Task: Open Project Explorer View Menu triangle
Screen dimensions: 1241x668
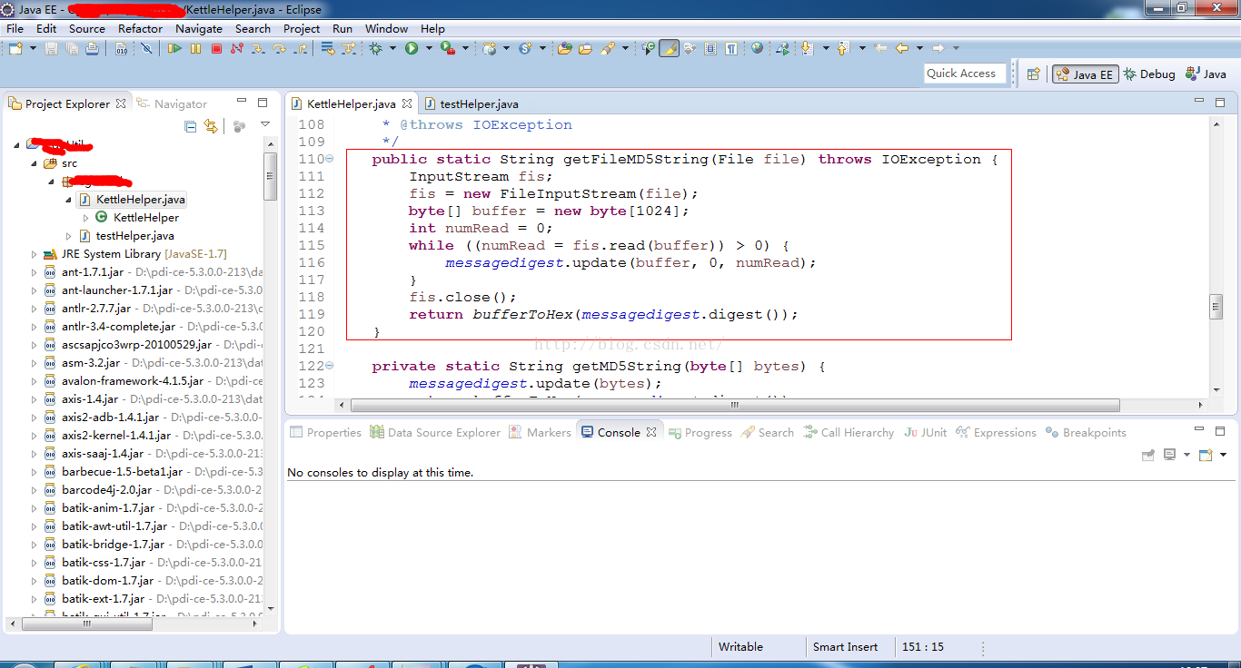Action: point(265,124)
